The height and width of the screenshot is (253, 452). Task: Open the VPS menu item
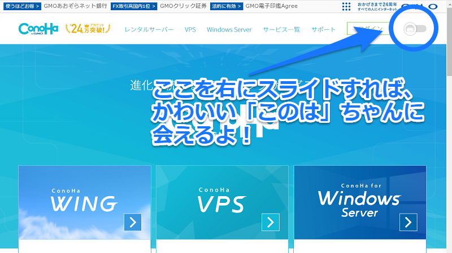click(x=190, y=29)
